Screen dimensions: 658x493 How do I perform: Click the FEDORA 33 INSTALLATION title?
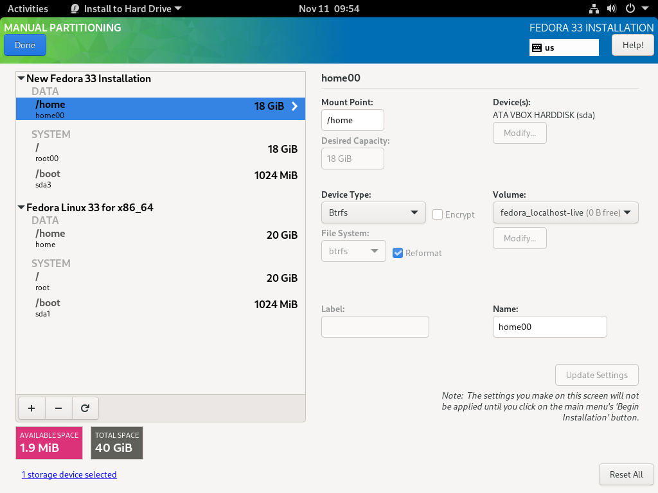pyautogui.click(x=591, y=28)
